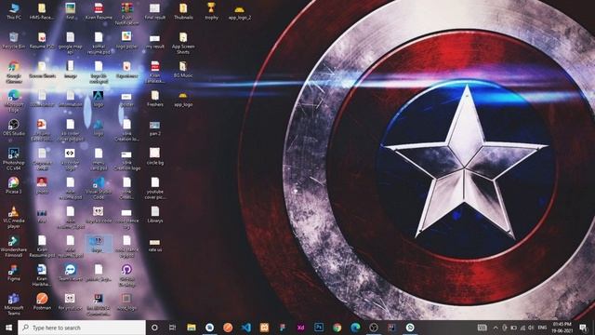Open Cortana from the taskbar
The image size is (595, 335).
coord(154,328)
